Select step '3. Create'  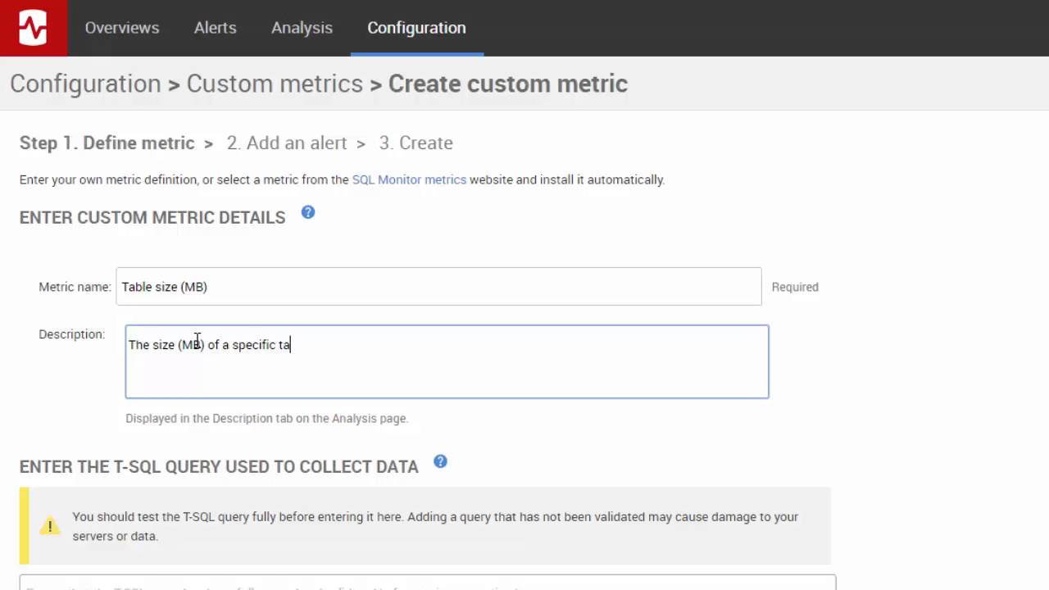pos(416,143)
